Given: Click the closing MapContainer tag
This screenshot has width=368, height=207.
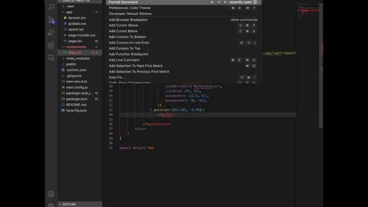Looking at the screenshot, I should tap(156, 124).
